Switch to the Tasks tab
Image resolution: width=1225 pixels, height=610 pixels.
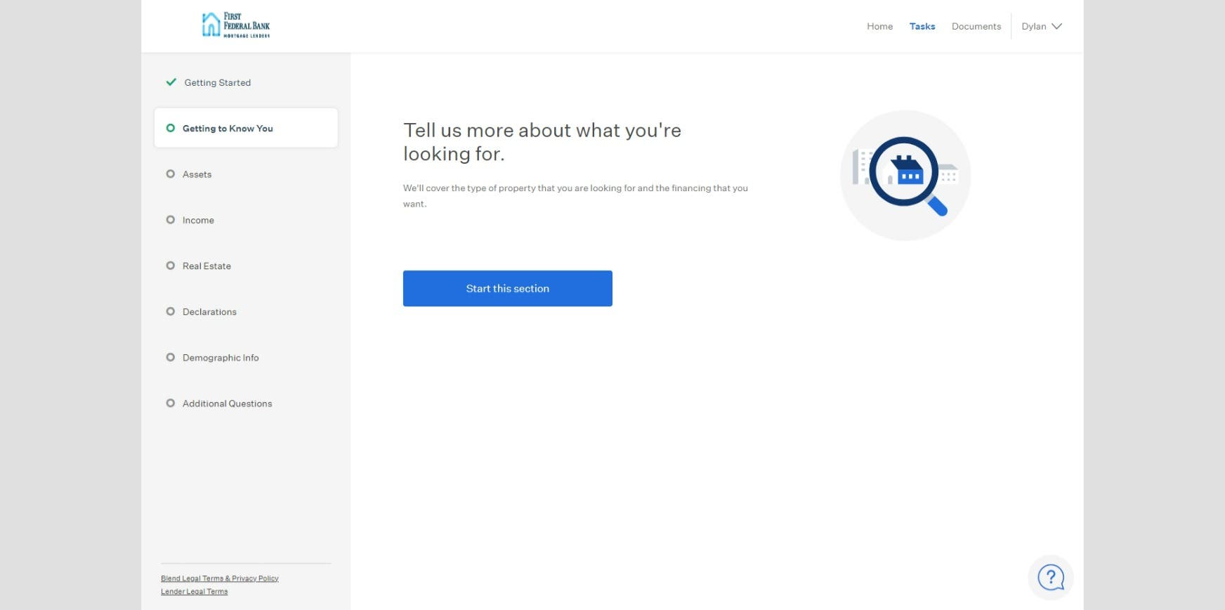pyautogui.click(x=922, y=27)
